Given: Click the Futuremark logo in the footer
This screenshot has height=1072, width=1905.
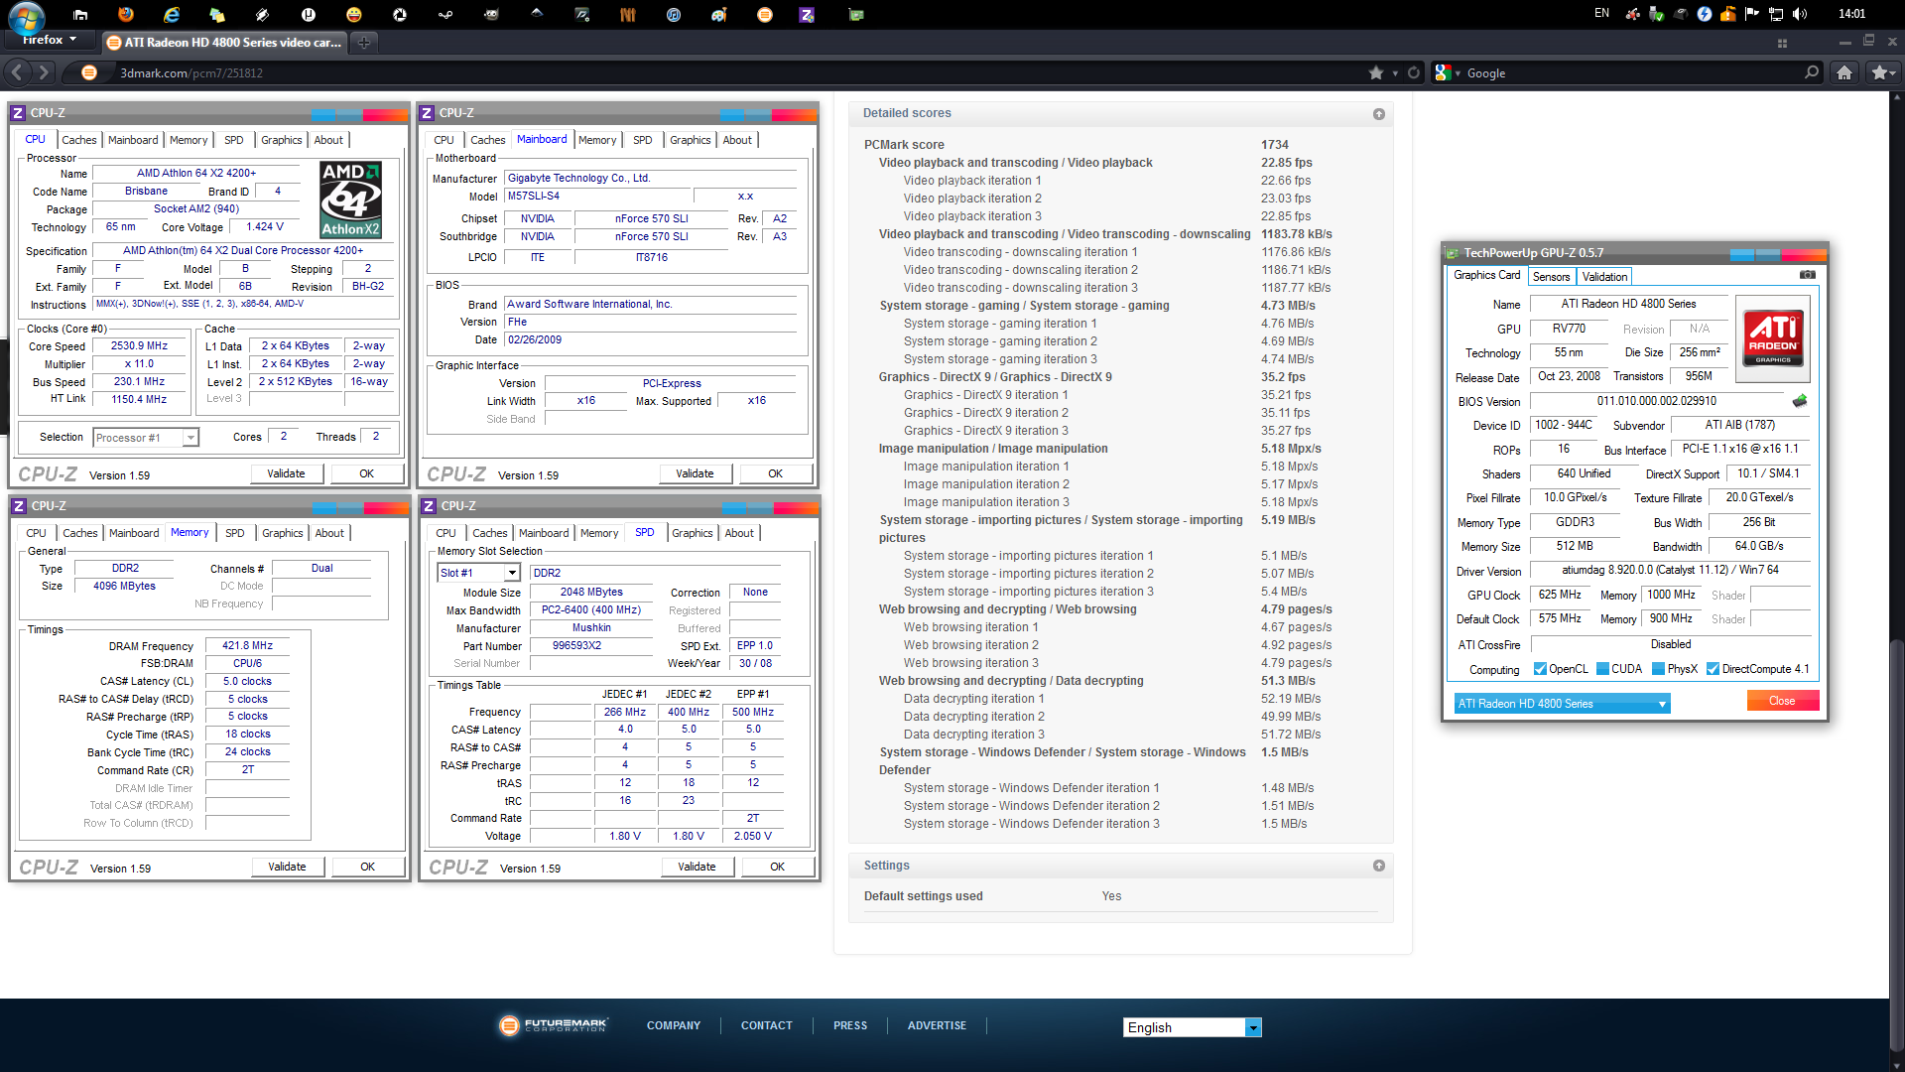Looking at the screenshot, I should click(554, 1025).
